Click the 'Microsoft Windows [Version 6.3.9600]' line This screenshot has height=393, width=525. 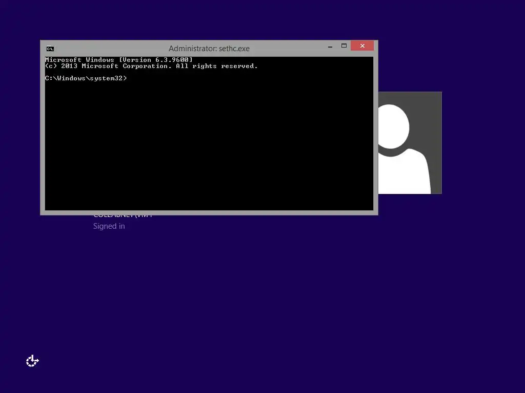119,60
